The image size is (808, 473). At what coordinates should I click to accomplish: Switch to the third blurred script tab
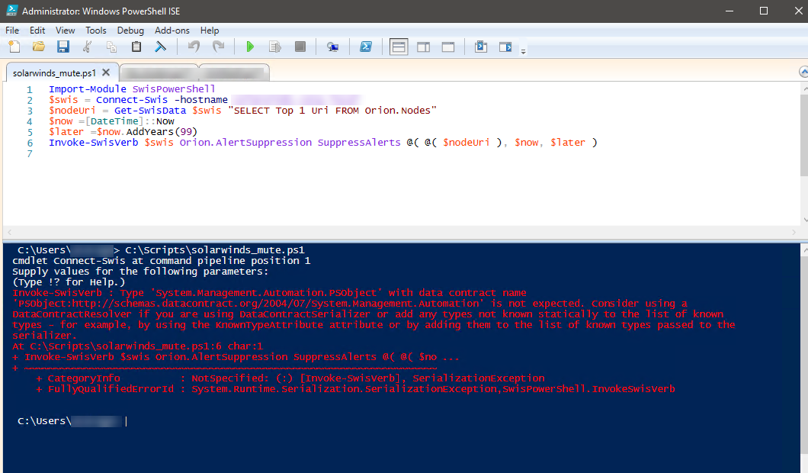click(x=235, y=72)
